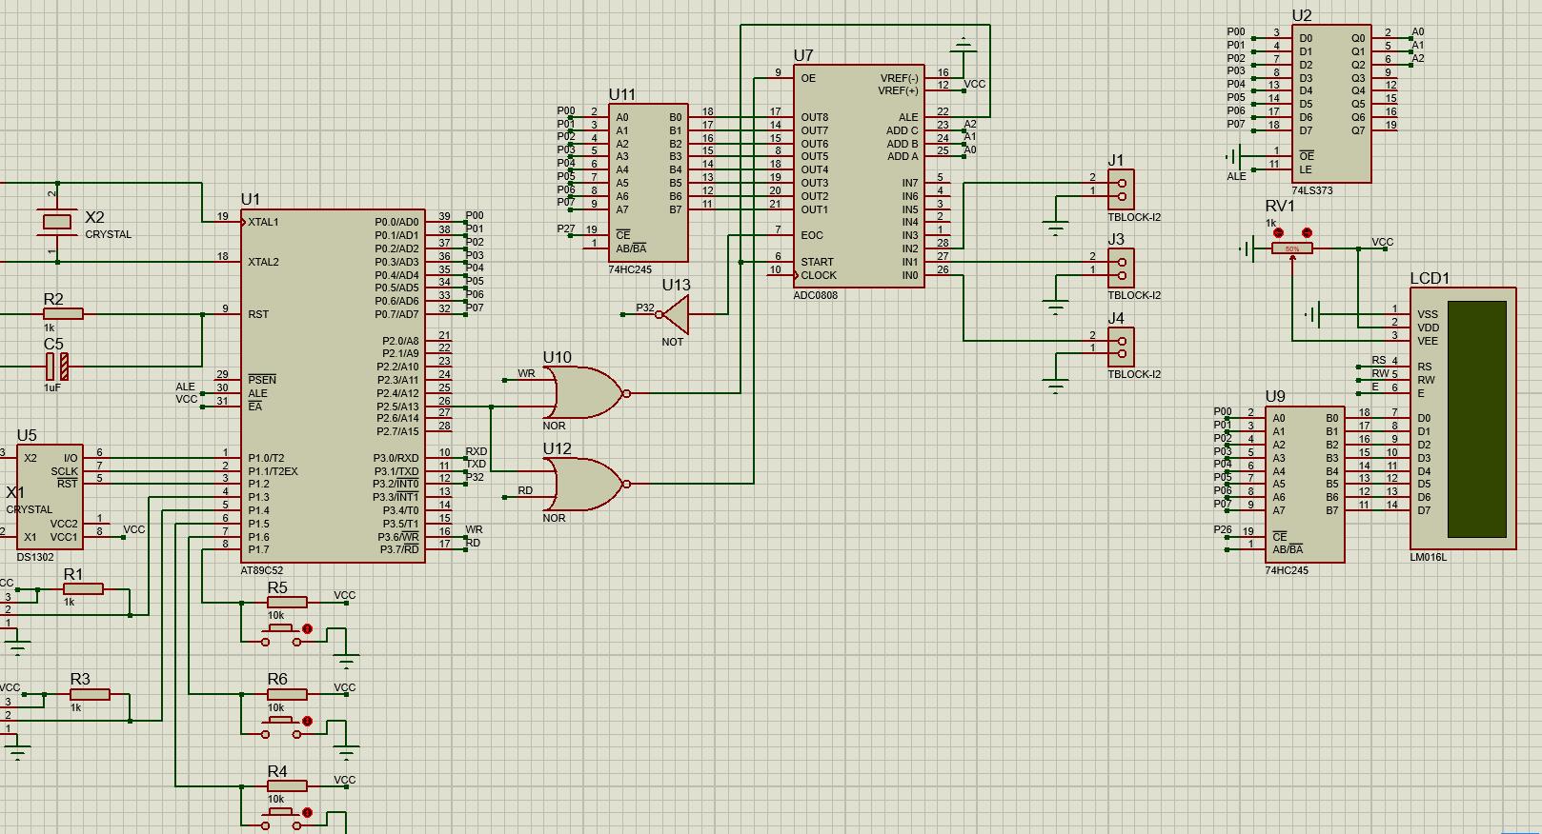
Task: Select the U12 NOR gate symbol
Action: tap(585, 485)
